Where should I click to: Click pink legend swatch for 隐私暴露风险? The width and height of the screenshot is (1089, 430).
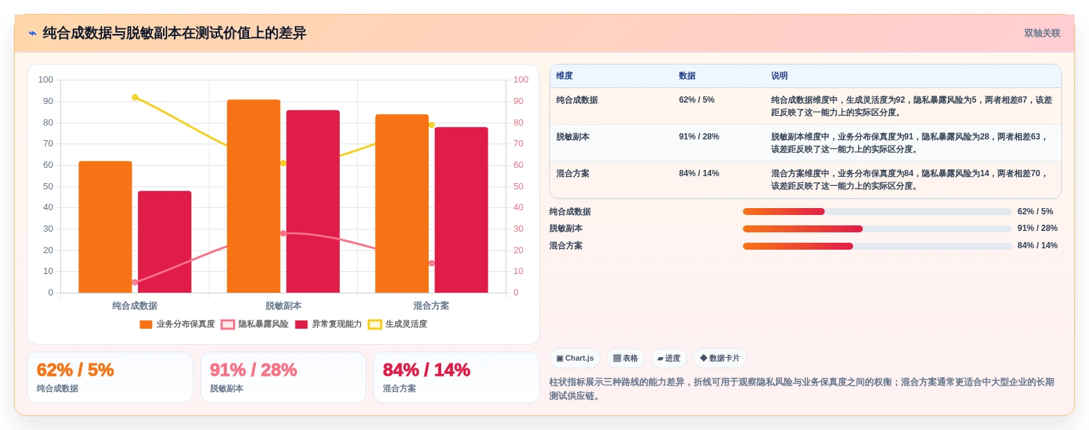coord(228,325)
